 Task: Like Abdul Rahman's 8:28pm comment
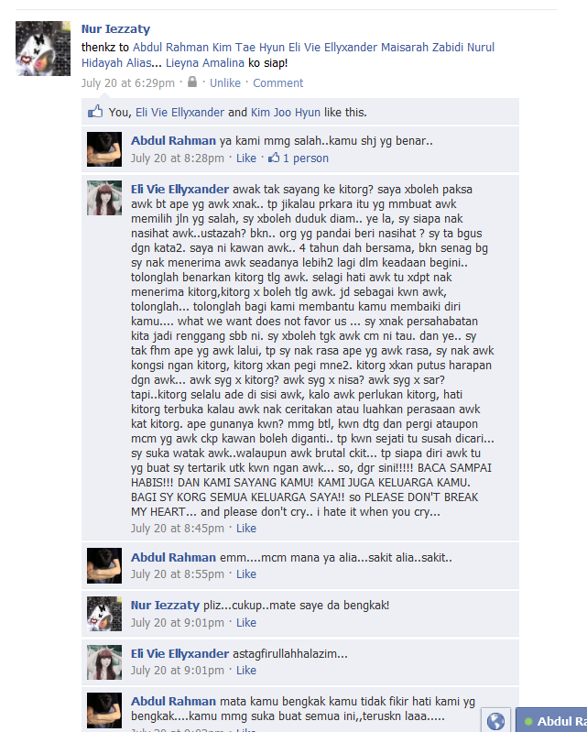click(246, 158)
